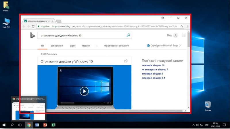230x129 pixels.
Task: Bookmark this page with the star icon
Action: (182, 26)
